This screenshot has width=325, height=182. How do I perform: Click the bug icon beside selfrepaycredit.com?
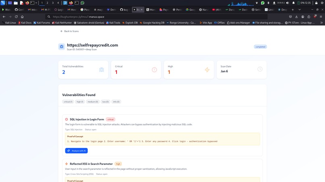coord(62,47)
